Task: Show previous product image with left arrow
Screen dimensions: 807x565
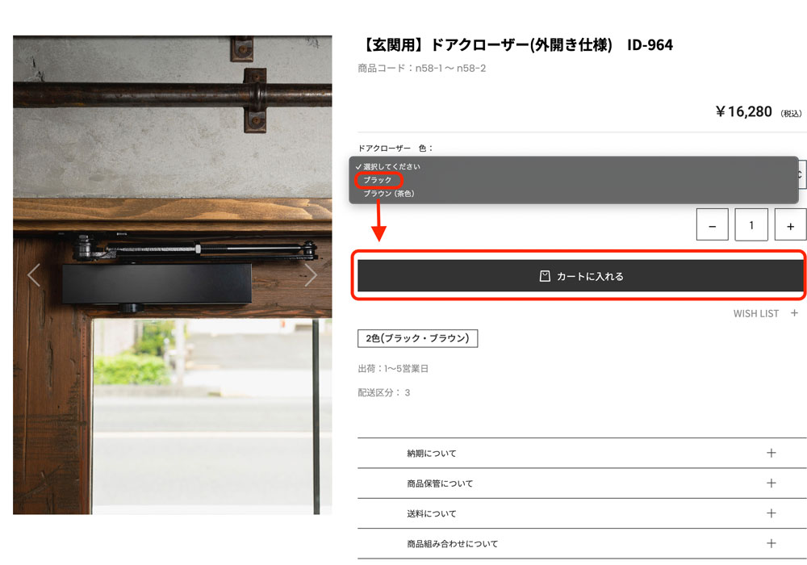Action: [x=34, y=274]
